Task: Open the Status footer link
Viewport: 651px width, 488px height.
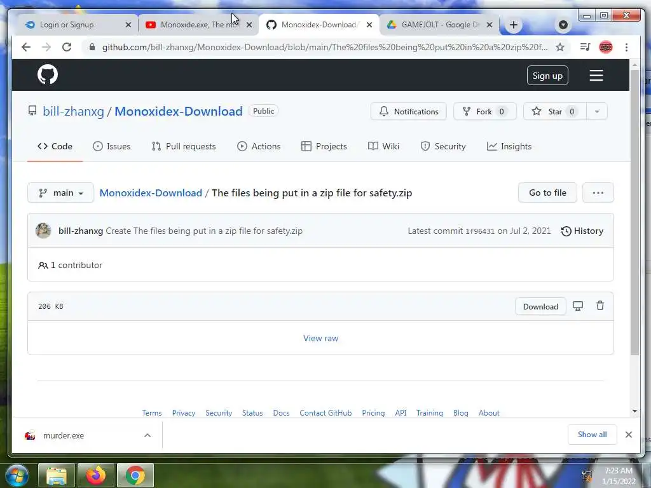Action: pos(252,413)
